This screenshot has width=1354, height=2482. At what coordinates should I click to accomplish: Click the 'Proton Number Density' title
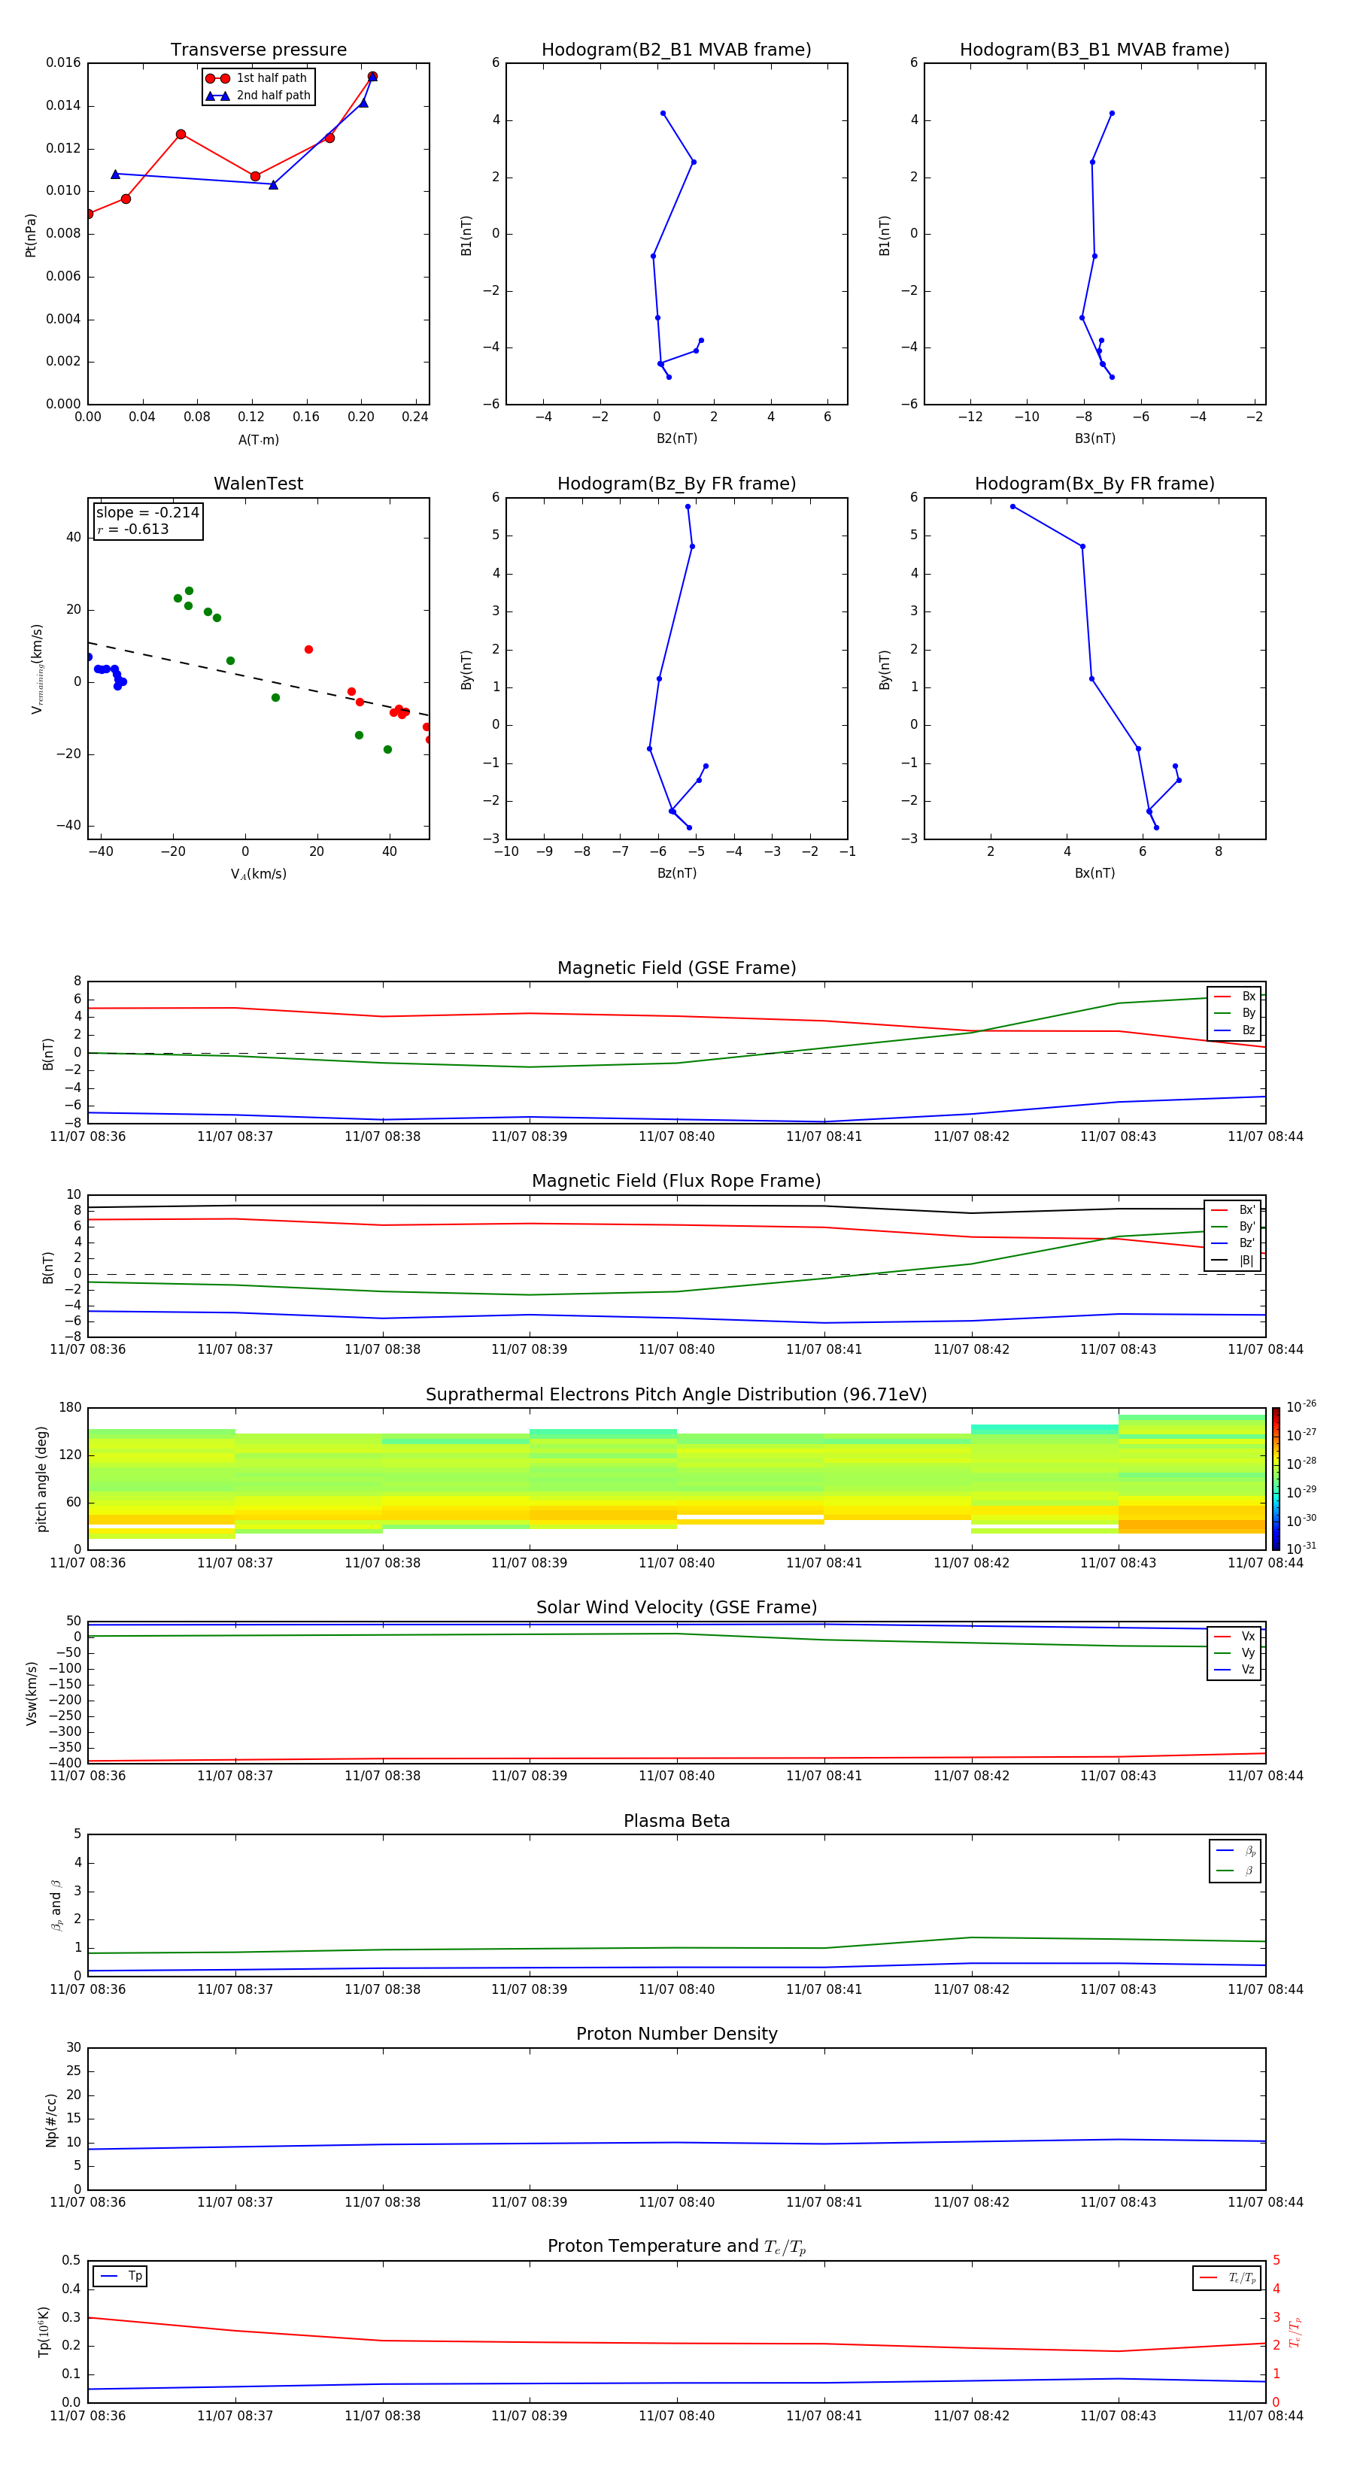coord(676,2034)
